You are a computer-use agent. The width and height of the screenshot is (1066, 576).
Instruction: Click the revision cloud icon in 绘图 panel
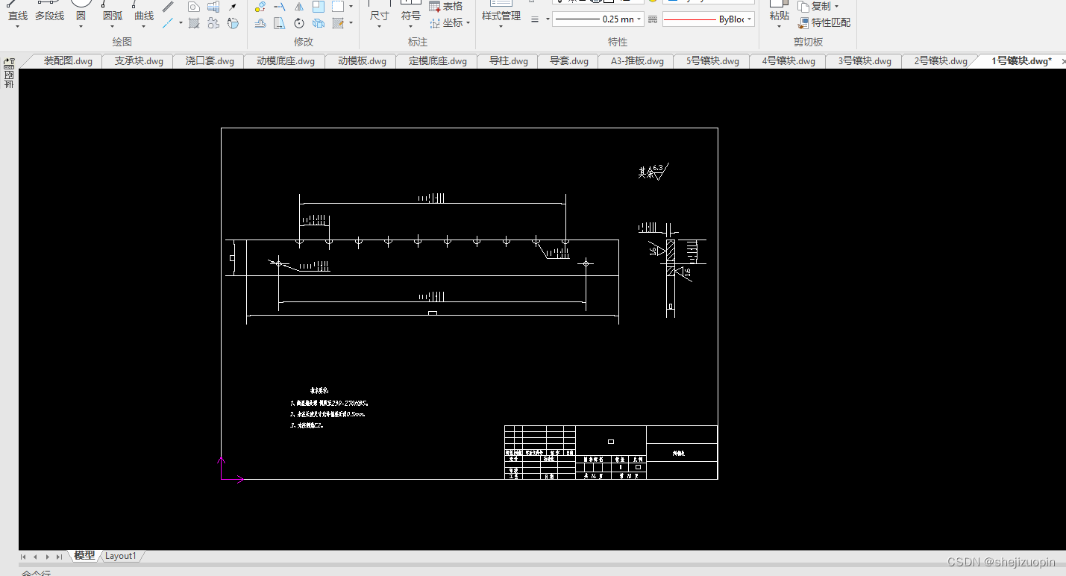coord(213,23)
